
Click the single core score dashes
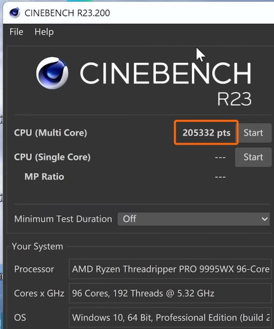pos(220,157)
